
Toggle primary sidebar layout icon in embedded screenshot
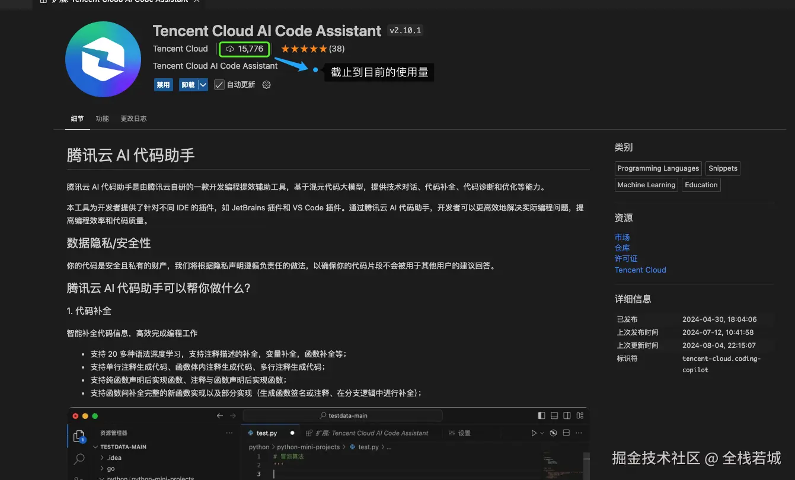pyautogui.click(x=541, y=416)
